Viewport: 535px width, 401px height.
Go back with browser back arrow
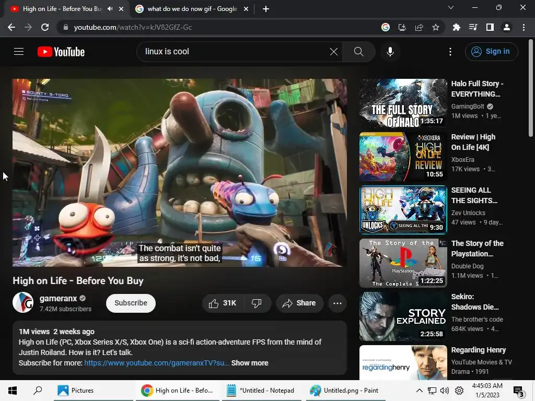pyautogui.click(x=11, y=27)
